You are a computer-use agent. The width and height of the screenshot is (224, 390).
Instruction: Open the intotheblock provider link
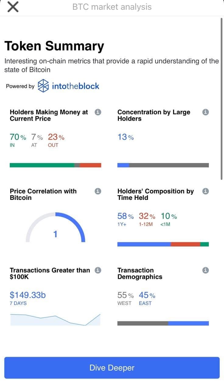(x=68, y=86)
